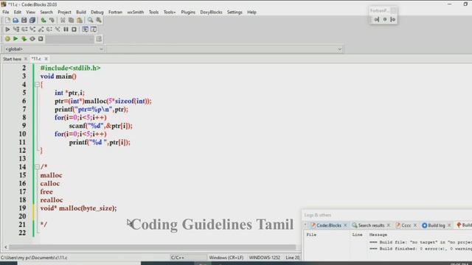This screenshot has width=472, height=265.
Task: Switch to the Start here tab
Action: (12, 59)
